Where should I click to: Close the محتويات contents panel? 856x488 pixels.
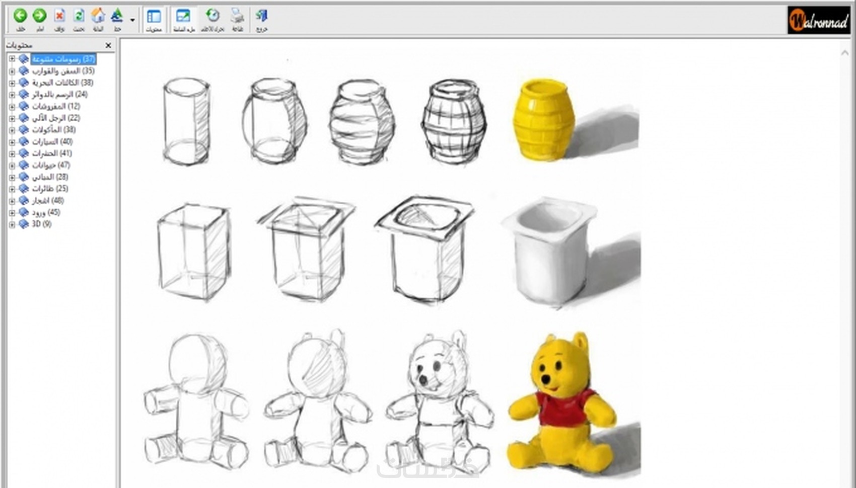pos(108,45)
